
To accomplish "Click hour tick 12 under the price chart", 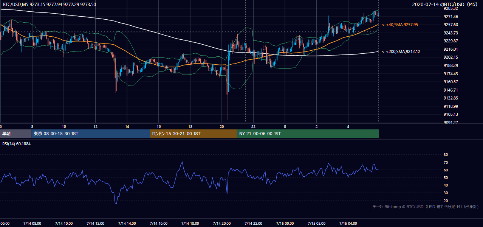I will pyautogui.click(x=96, y=127).
